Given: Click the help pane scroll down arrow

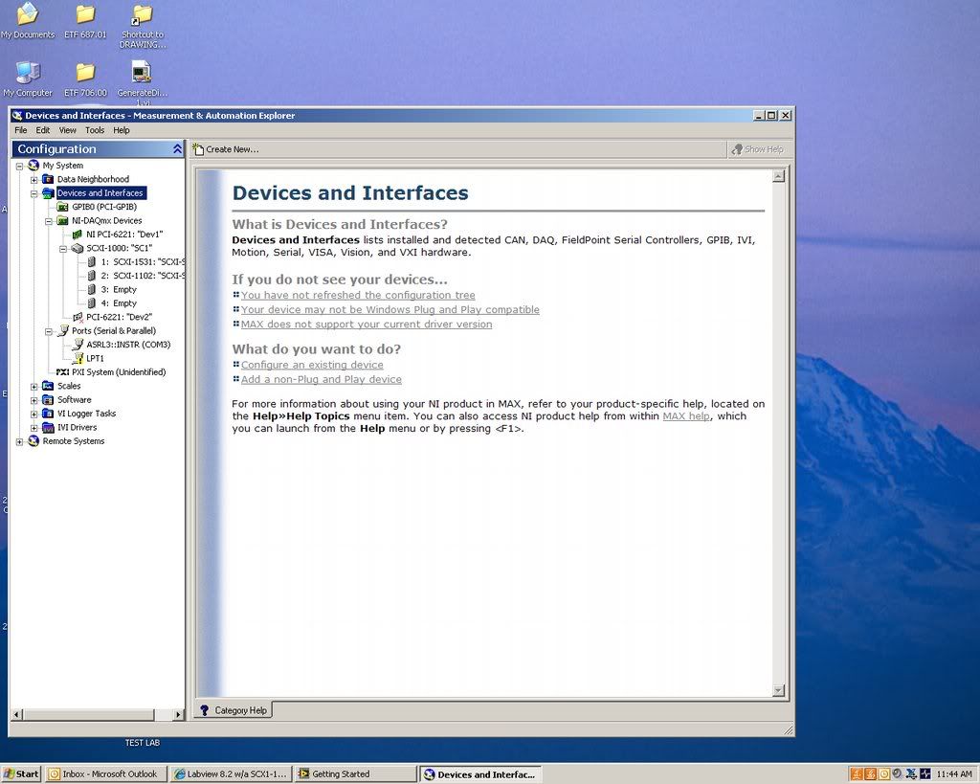Looking at the screenshot, I should [x=778, y=690].
